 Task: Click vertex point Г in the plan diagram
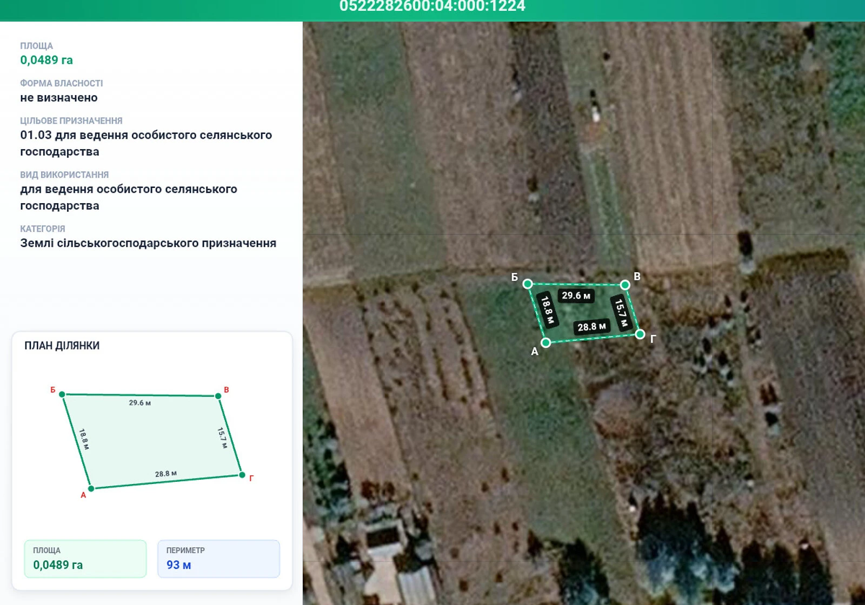click(x=242, y=475)
